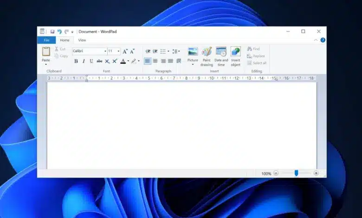Image resolution: width=362 pixels, height=218 pixels.
Task: Click the first-line indent marker on ruler
Action: (x=87, y=77)
